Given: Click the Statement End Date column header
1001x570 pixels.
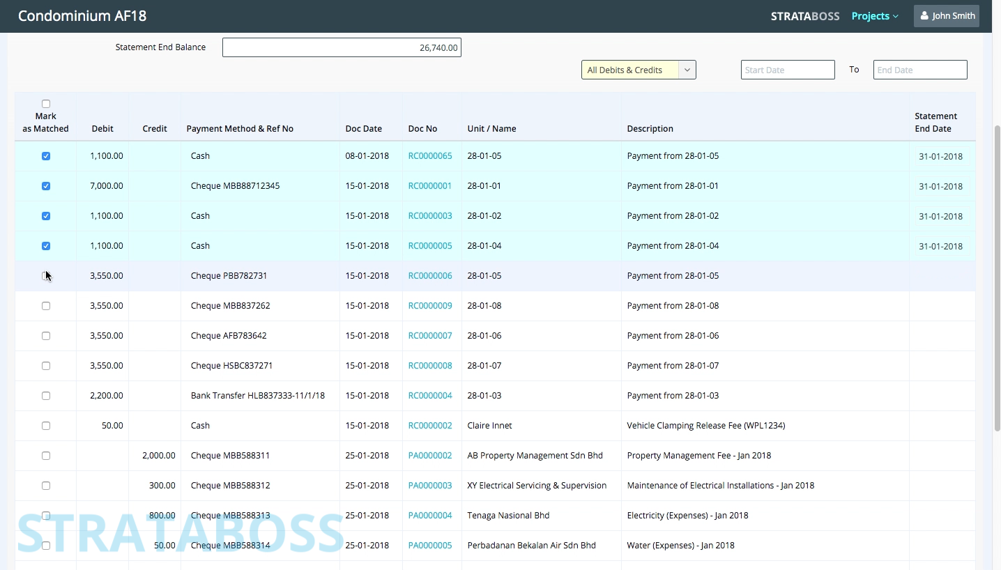Looking at the screenshot, I should pyautogui.click(x=935, y=123).
